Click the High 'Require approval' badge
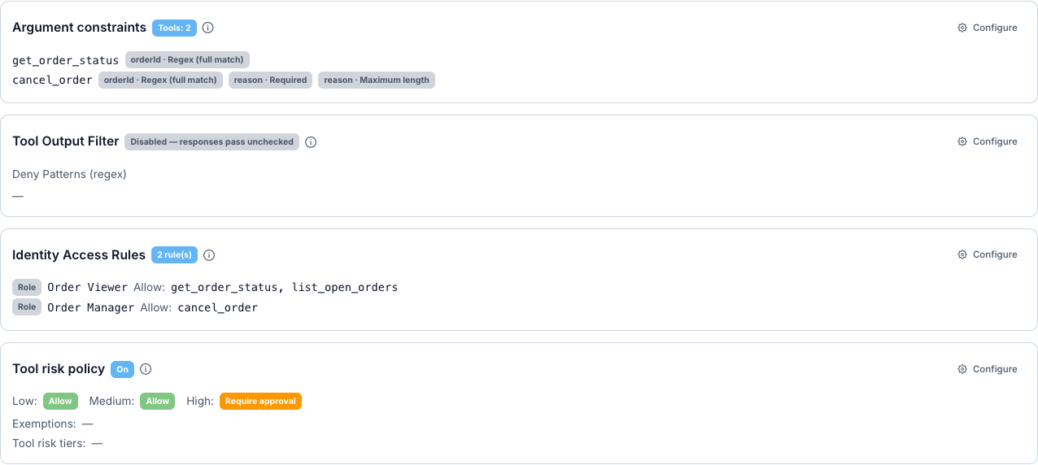Image resolution: width=1038 pixels, height=465 pixels. [260, 401]
